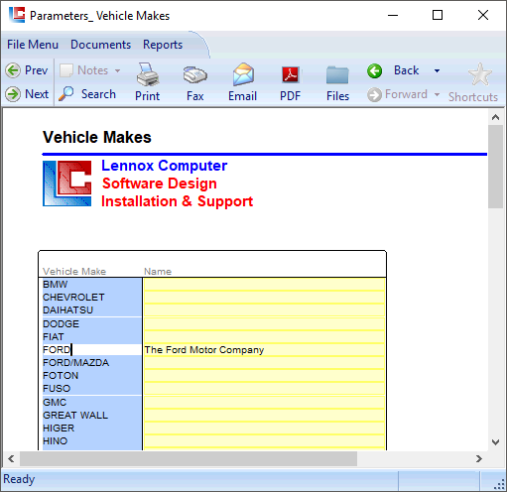This screenshot has width=507, height=492.
Task: Expand the Back history dropdown arrow
Action: (437, 70)
